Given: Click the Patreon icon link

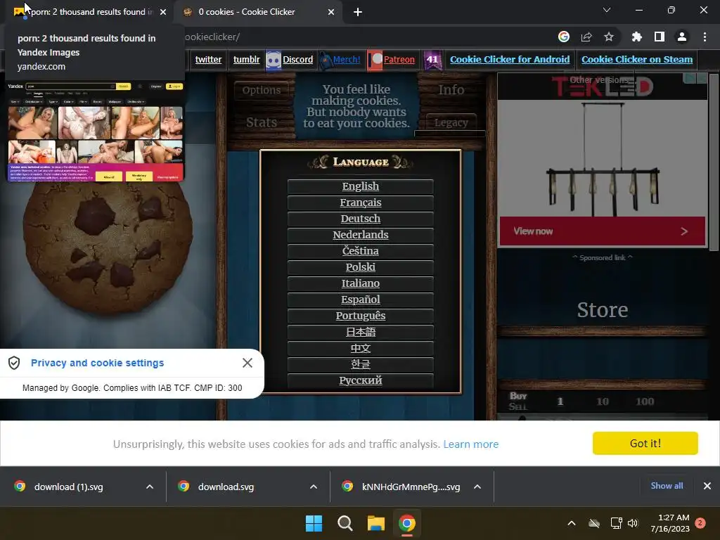Looking at the screenshot, I should tap(375, 60).
